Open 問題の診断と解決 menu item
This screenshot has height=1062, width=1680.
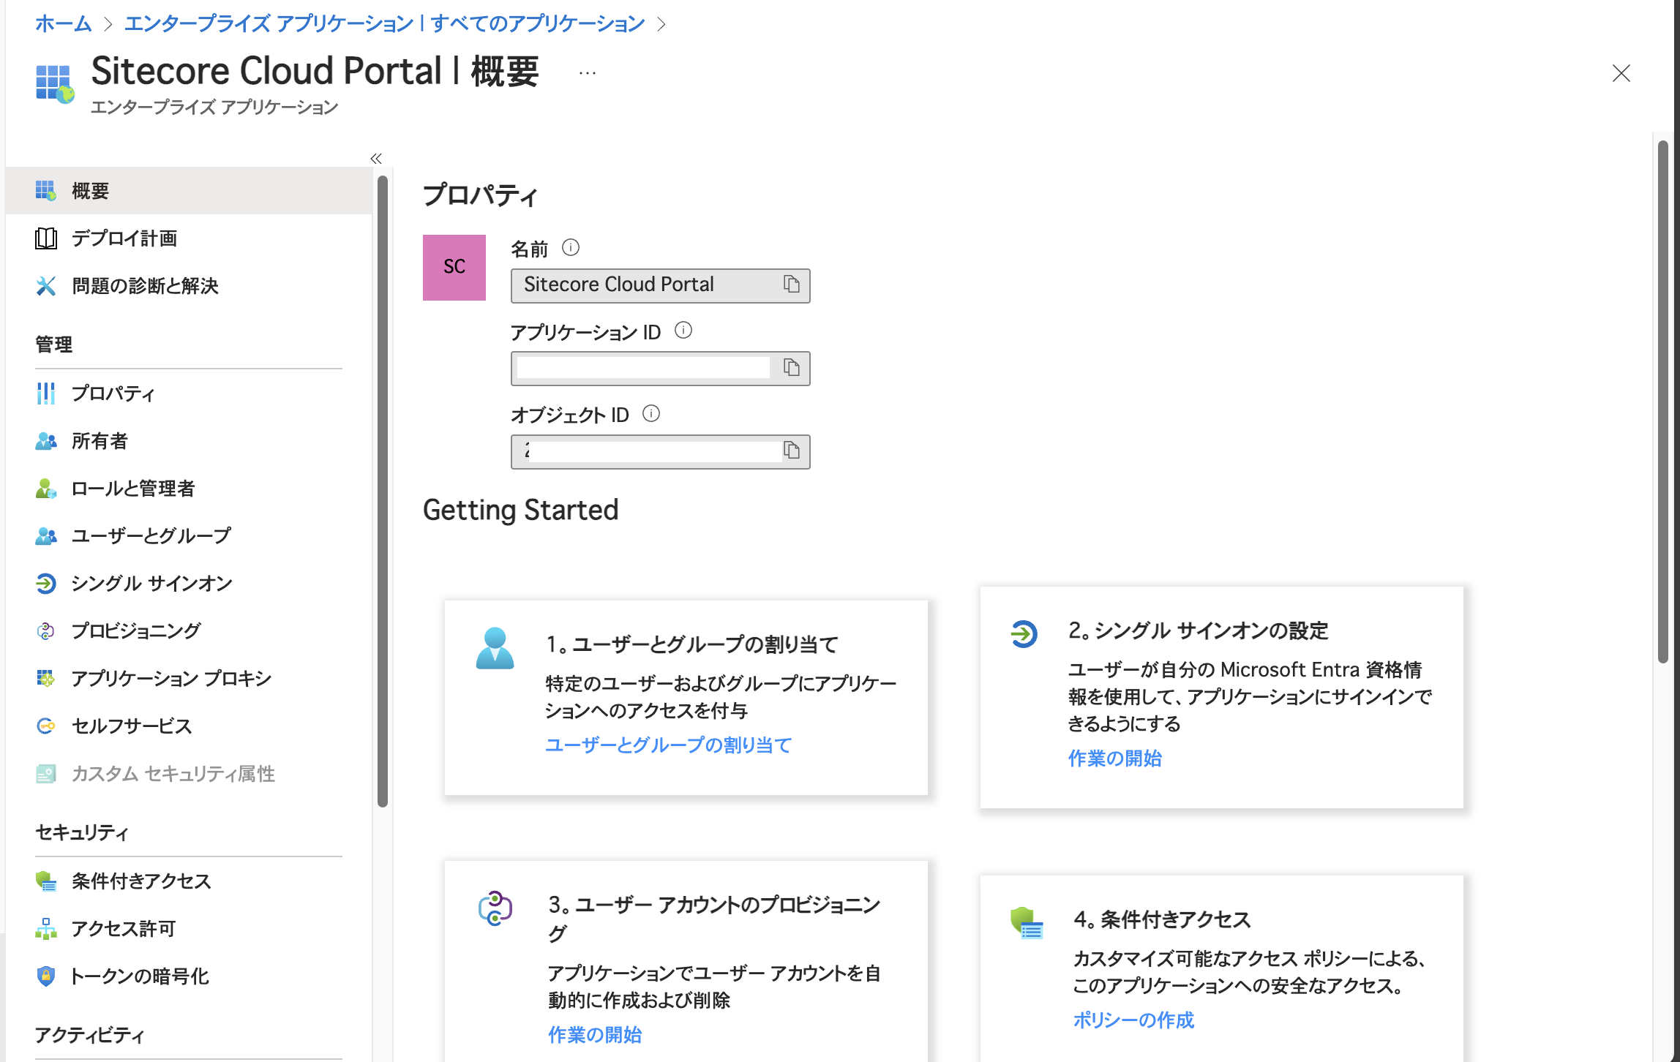189,286
